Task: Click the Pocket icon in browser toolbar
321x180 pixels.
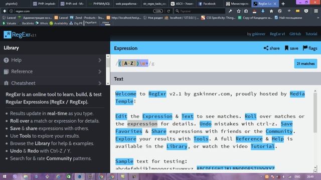Action: point(306,11)
